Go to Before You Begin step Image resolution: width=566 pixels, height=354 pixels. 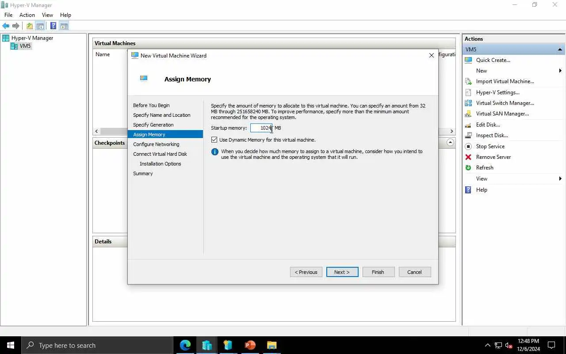pos(151,105)
